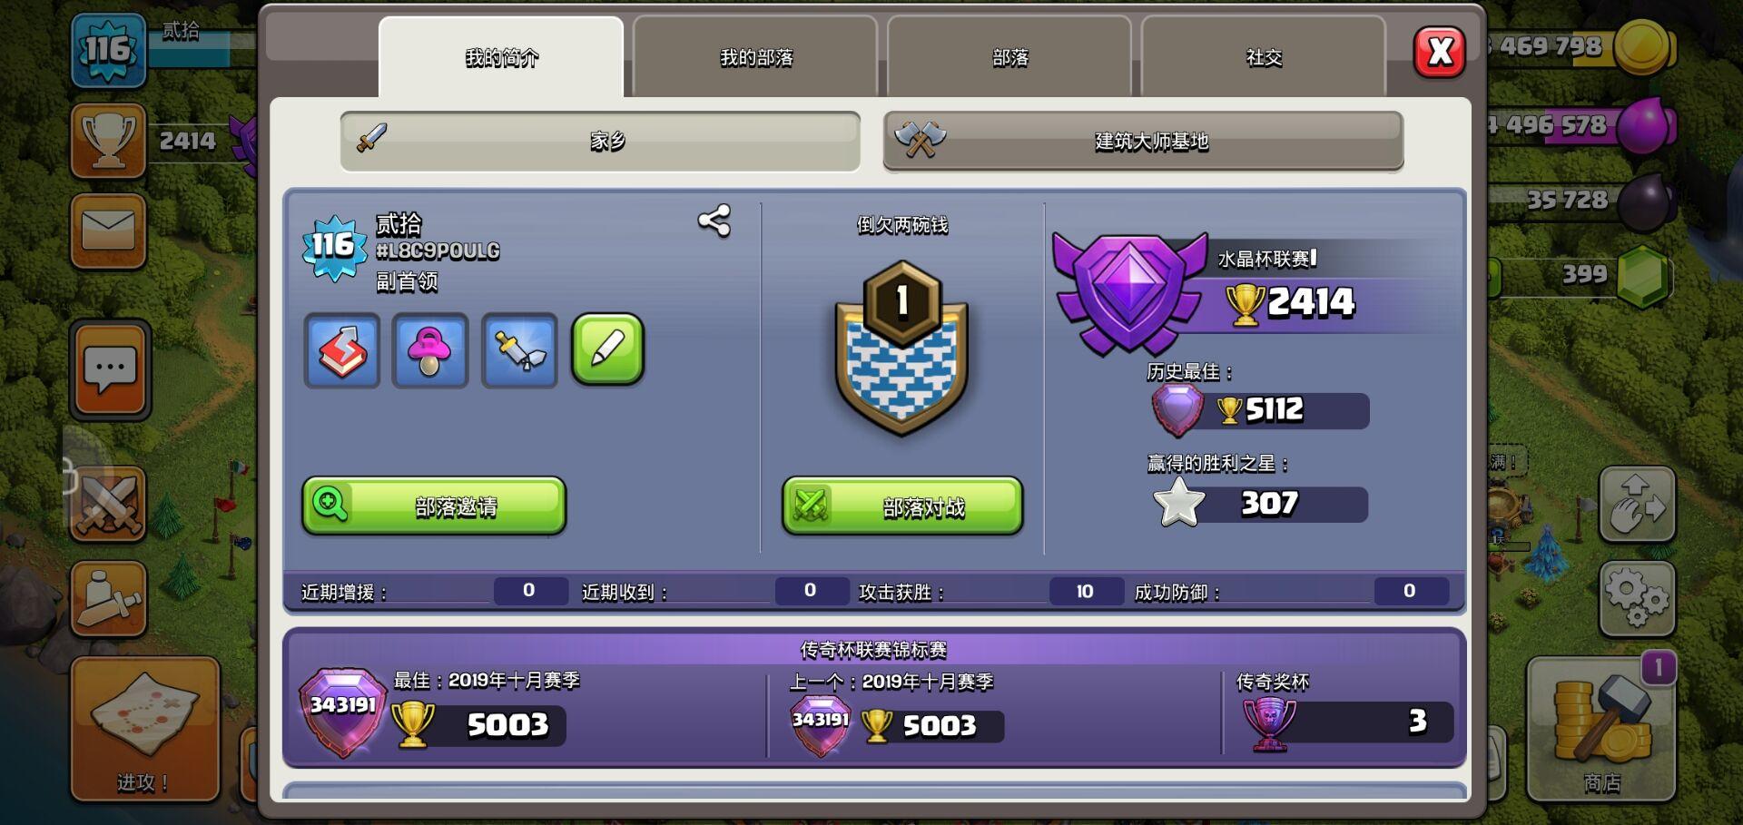Select the sword and shield label icon

[519, 350]
